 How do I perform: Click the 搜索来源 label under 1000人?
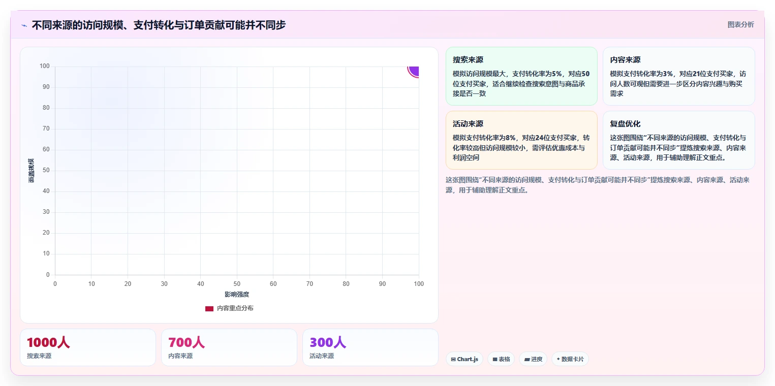pos(39,356)
